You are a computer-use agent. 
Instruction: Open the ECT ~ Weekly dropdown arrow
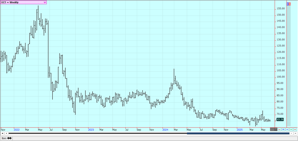45,2
